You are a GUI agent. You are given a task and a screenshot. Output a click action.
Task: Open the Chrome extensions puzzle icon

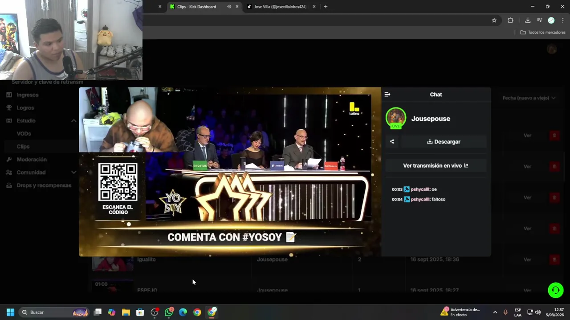tap(510, 20)
